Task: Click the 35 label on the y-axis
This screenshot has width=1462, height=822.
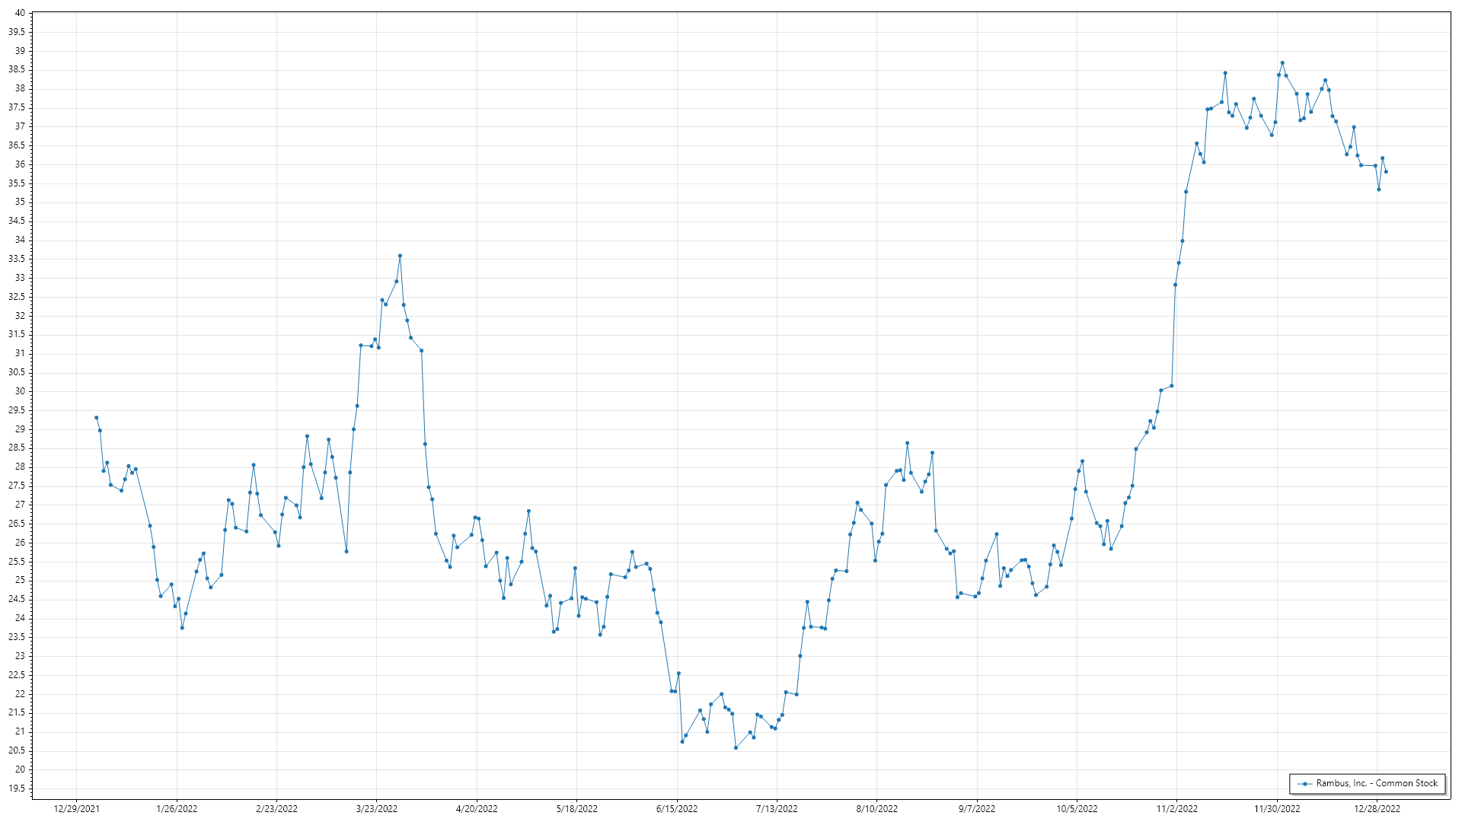Action: point(20,202)
